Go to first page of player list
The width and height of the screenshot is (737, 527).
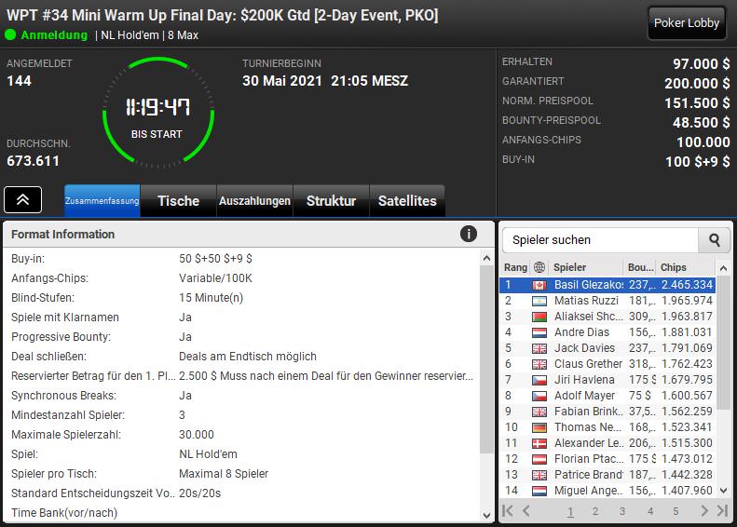508,510
